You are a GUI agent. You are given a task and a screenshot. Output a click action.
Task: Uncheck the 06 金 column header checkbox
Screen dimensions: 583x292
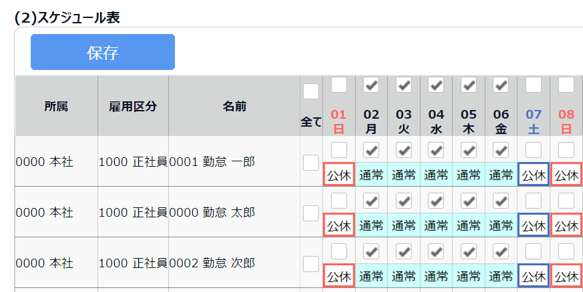click(x=501, y=85)
